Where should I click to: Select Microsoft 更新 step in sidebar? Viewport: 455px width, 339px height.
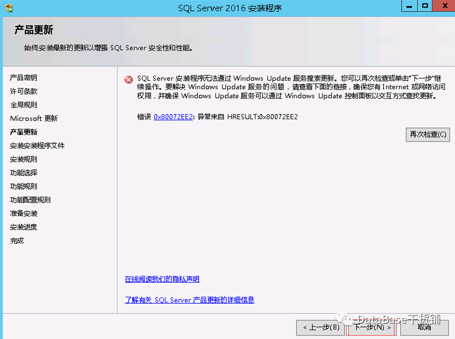click(x=34, y=118)
